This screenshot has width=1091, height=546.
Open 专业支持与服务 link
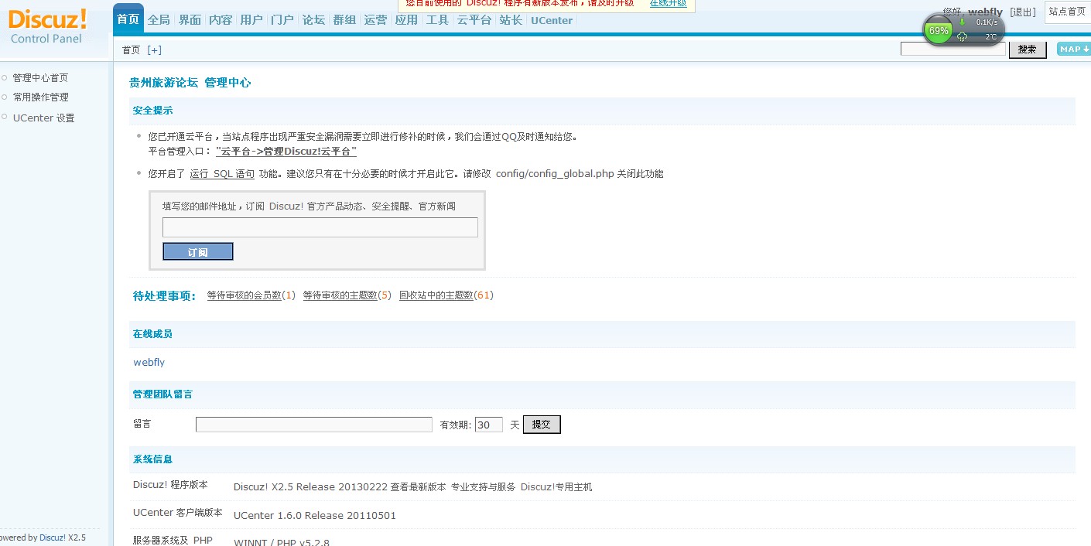point(483,487)
